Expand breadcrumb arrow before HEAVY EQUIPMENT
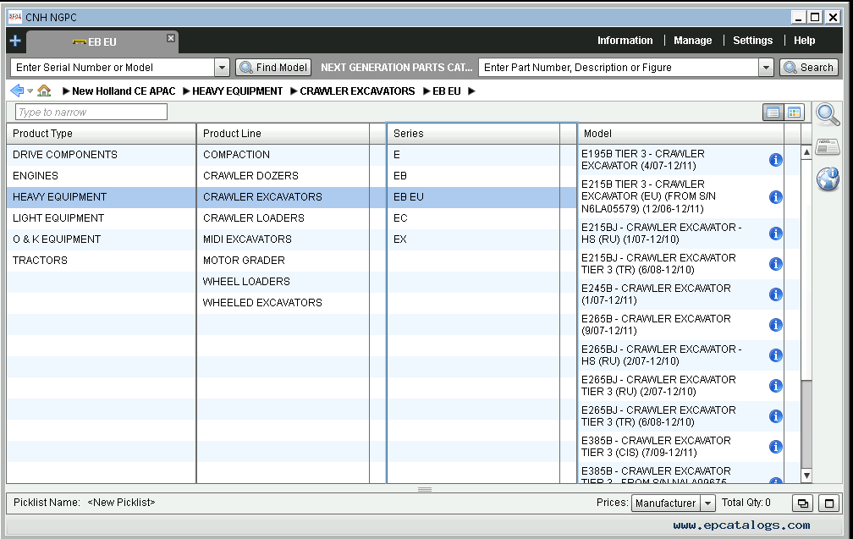Screen dimensions: 853x539 (x=186, y=91)
